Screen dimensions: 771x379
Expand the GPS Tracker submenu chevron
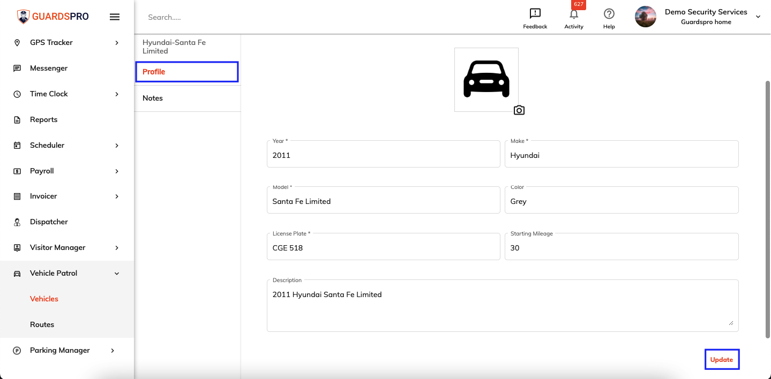117,43
